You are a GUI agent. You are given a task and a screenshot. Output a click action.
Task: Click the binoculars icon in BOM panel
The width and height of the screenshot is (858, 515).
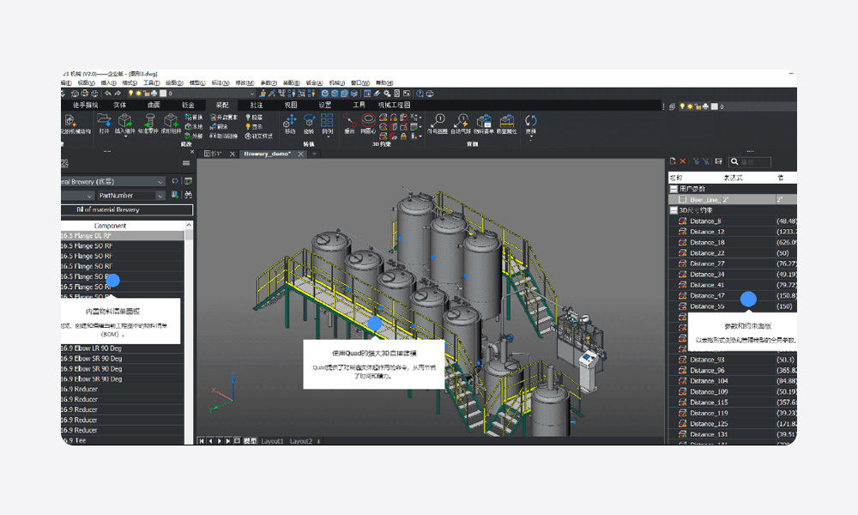click(188, 195)
